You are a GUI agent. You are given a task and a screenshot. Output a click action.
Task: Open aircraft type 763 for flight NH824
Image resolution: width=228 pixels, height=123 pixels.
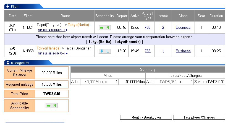(x=148, y=28)
